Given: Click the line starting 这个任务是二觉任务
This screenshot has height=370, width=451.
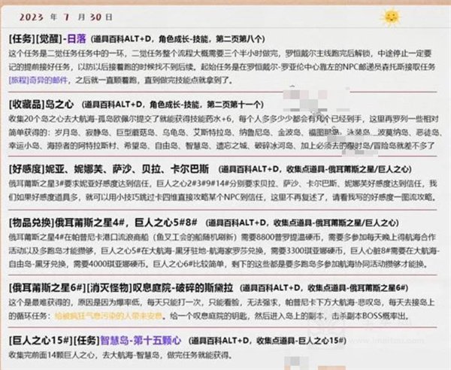Looking at the screenshot, I should pyautogui.click(x=220, y=53).
